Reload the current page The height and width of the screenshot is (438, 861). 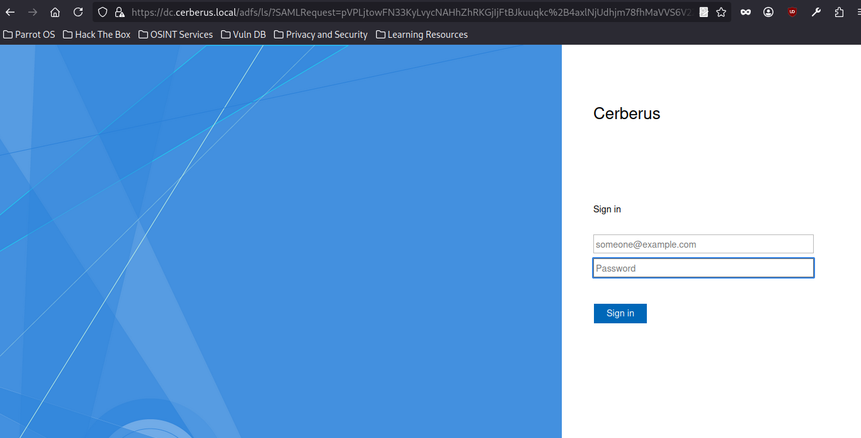coord(78,12)
